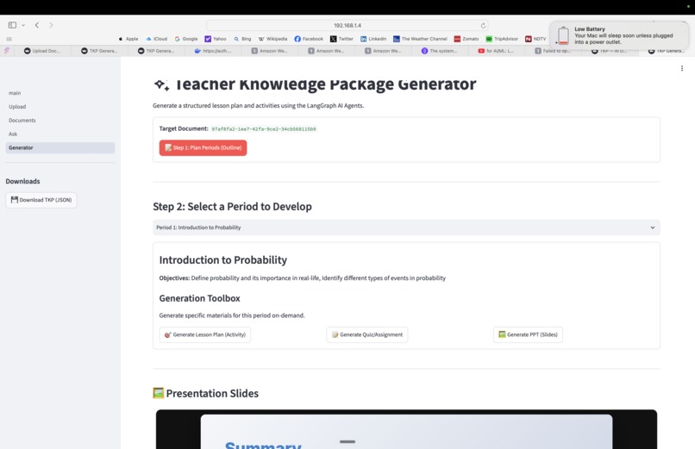The width and height of the screenshot is (695, 449).
Task: Click the Presentation Slides heading
Action: click(x=206, y=393)
